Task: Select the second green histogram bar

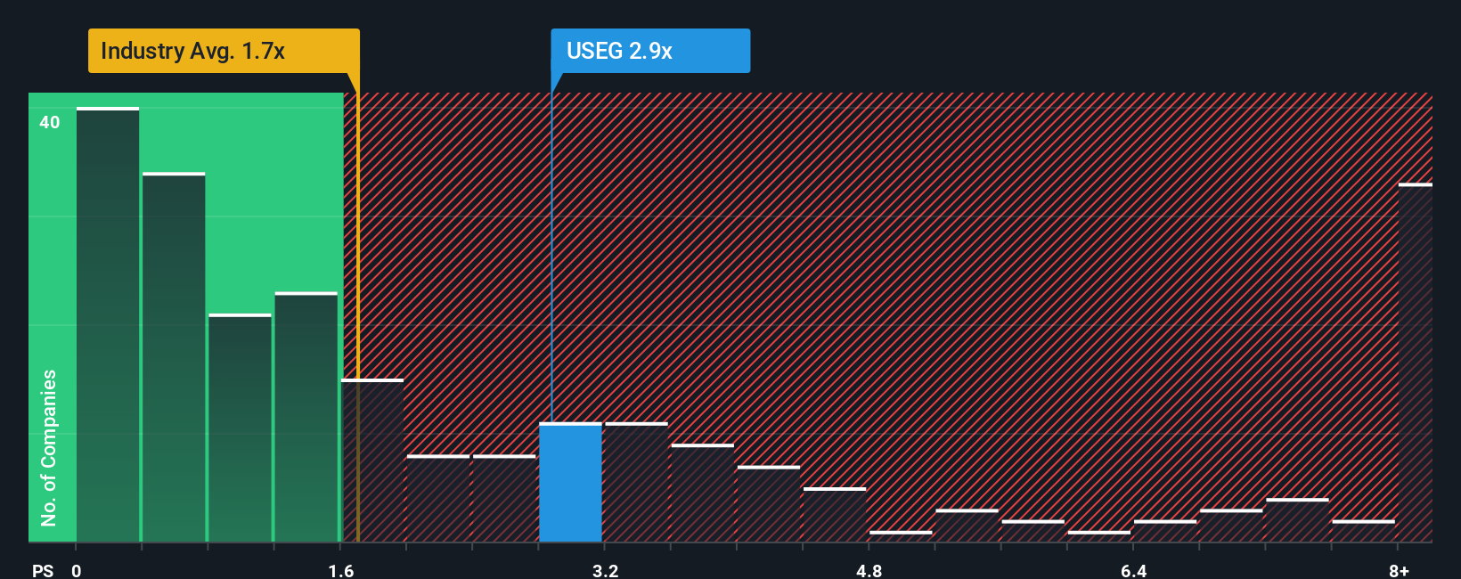Action: pyautogui.click(x=174, y=357)
